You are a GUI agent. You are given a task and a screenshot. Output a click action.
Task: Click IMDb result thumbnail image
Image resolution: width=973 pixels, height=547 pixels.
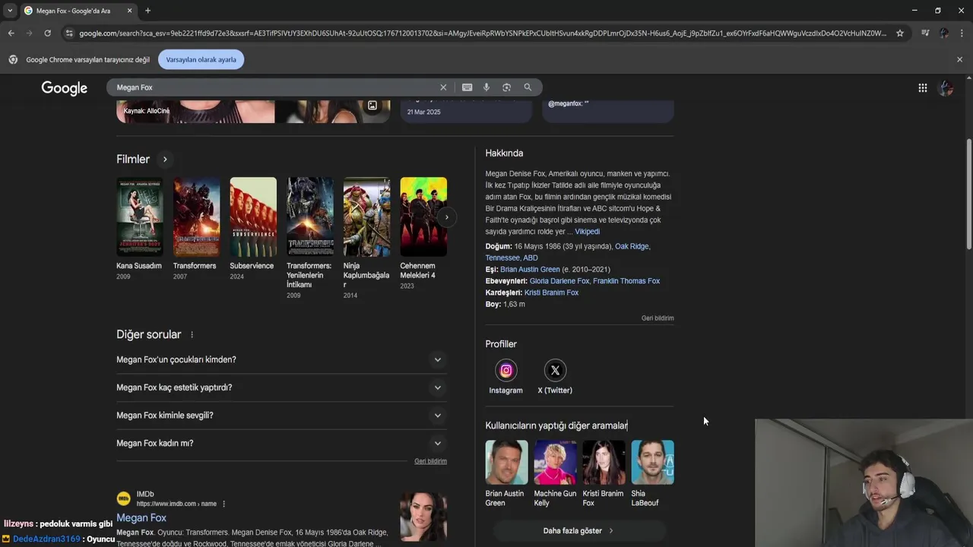[423, 517]
